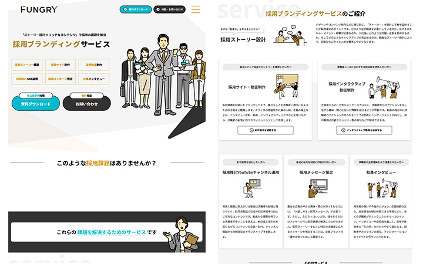
Task: Click the small label above large download button
Action: tap(36, 96)
